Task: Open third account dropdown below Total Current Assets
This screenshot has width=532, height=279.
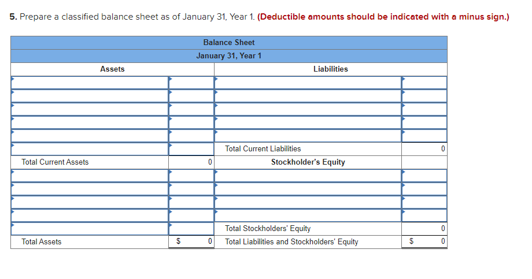Action: 90,202
